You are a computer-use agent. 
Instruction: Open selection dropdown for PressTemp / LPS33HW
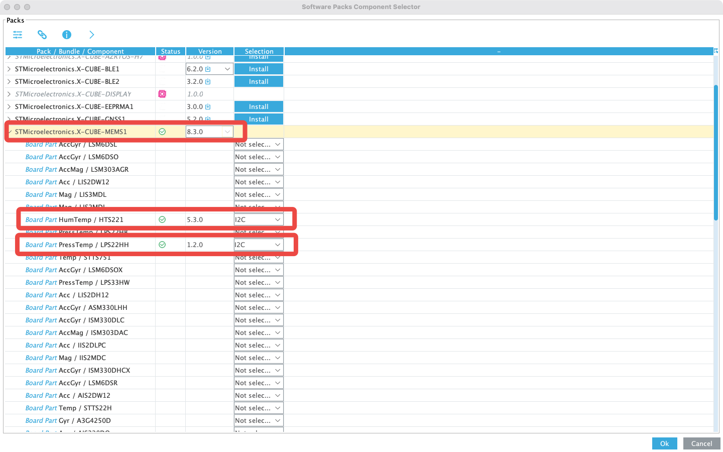pyautogui.click(x=259, y=282)
